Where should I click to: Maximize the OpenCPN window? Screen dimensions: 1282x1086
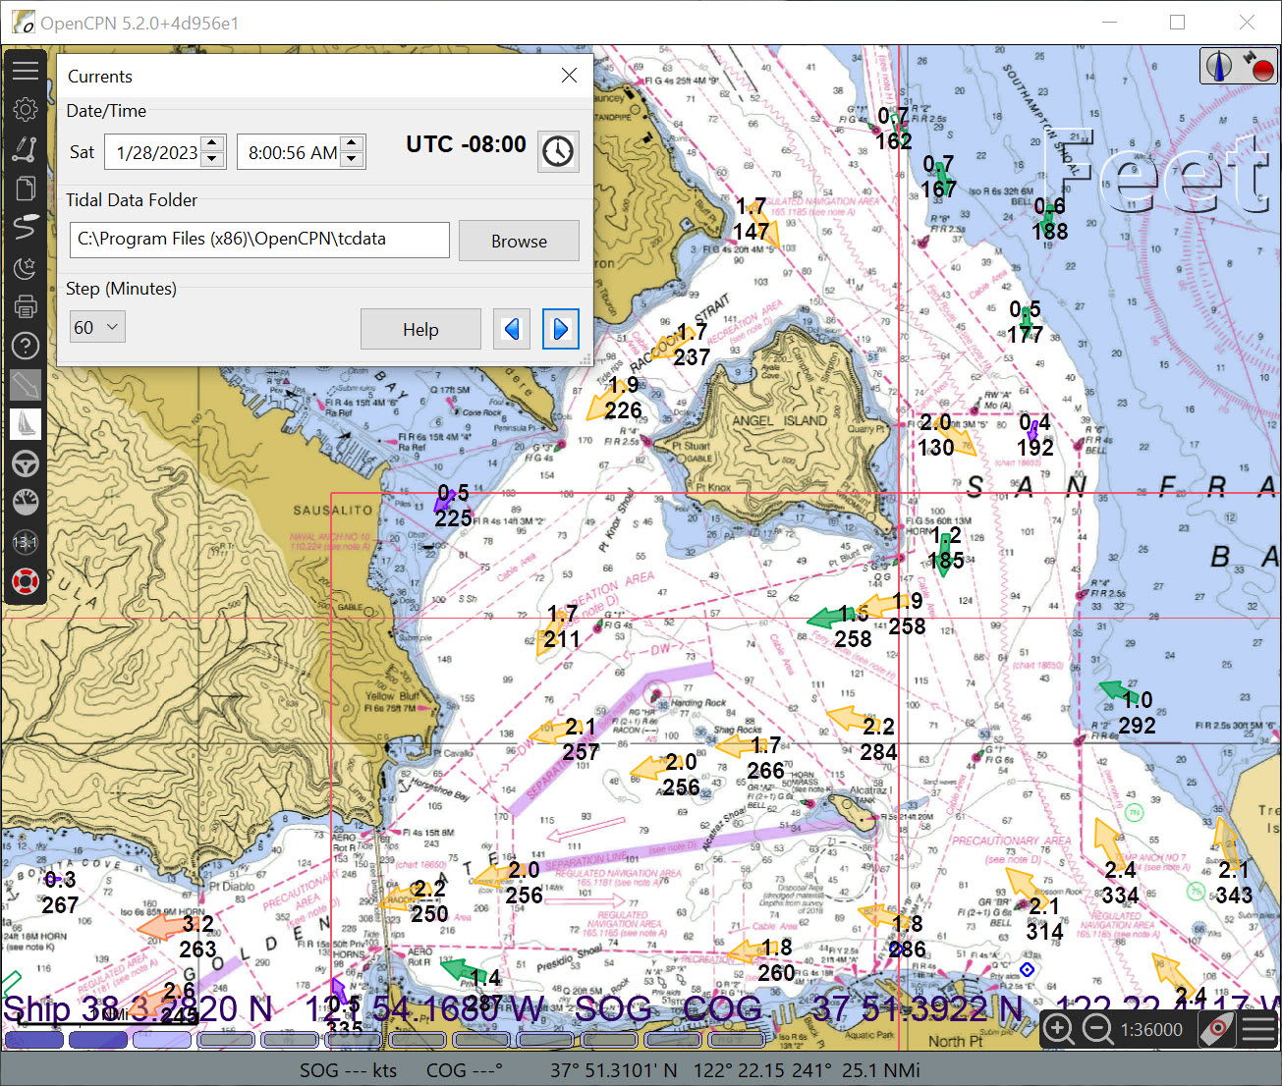pyautogui.click(x=1177, y=22)
